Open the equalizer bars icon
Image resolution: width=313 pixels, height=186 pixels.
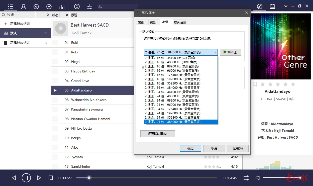point(62,7)
